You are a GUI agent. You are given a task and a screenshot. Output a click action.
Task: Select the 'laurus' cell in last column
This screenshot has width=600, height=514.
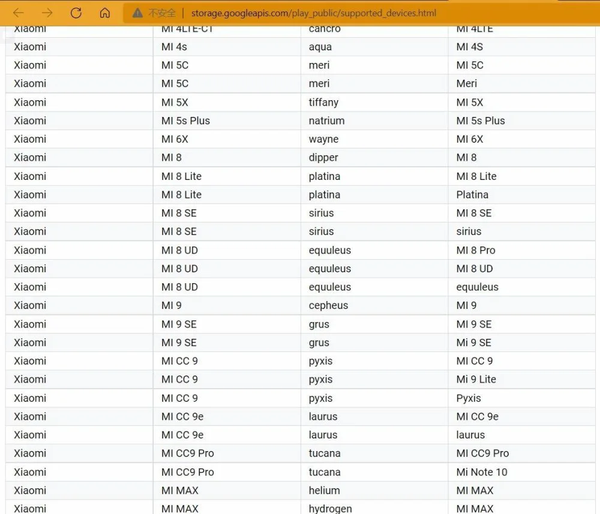521,435
